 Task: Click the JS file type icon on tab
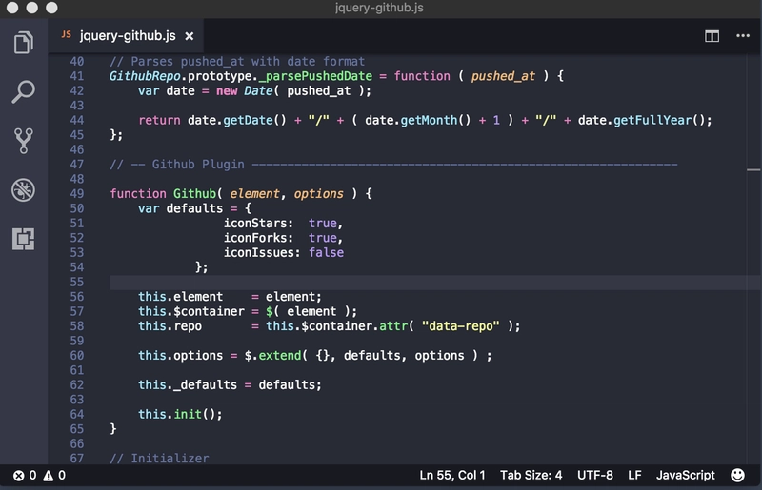pyautogui.click(x=66, y=34)
